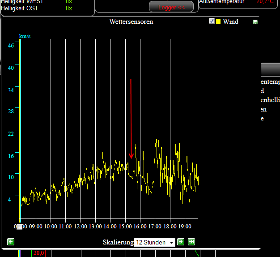This screenshot has width=280, height=257.
Task: Click the green back arrow button
Action: point(11,242)
